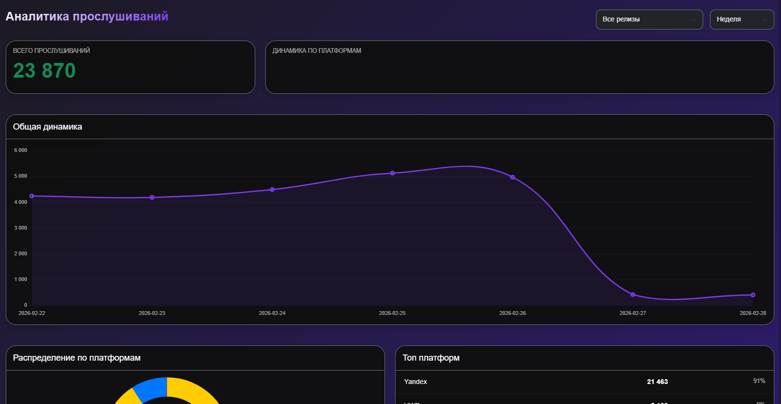
Task: Click the 2026-02-28 data point on the chart
Action: [x=753, y=295]
